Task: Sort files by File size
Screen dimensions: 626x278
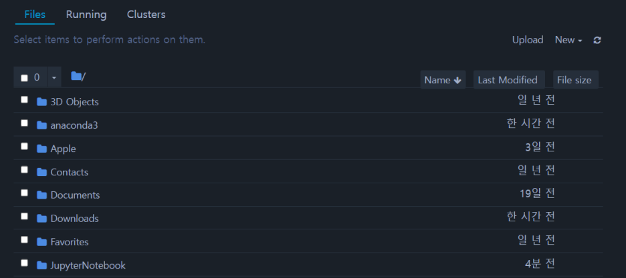Action: 575,80
